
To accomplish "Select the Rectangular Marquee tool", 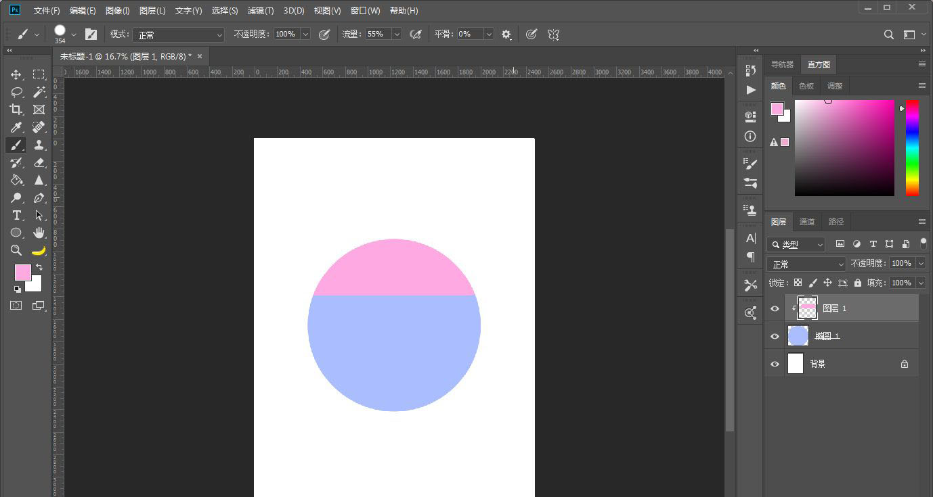I will pos(39,74).
